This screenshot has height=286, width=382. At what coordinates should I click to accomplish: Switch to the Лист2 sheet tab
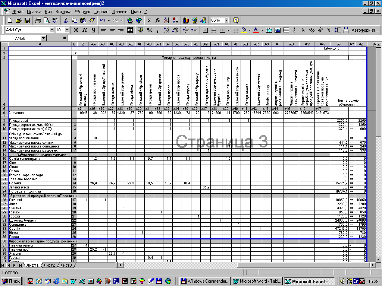click(x=50, y=265)
